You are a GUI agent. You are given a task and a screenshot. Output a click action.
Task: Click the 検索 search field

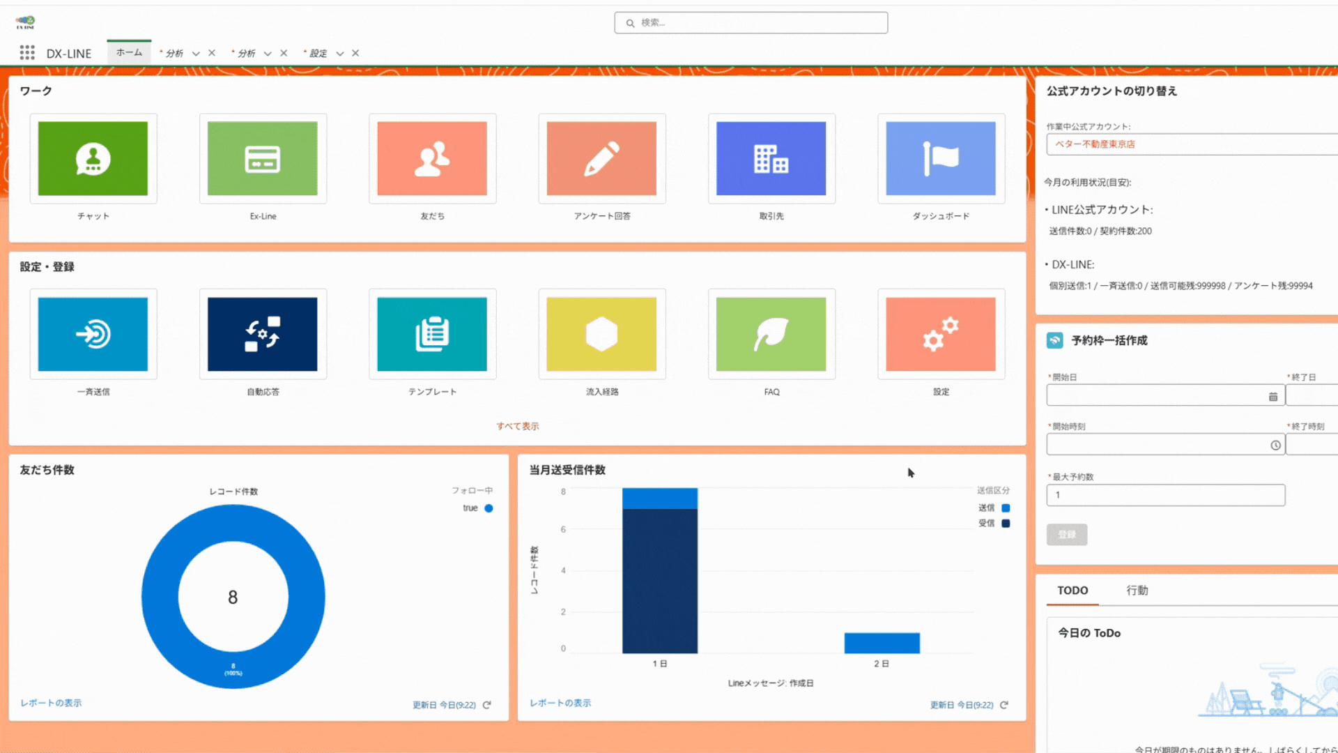tap(751, 23)
